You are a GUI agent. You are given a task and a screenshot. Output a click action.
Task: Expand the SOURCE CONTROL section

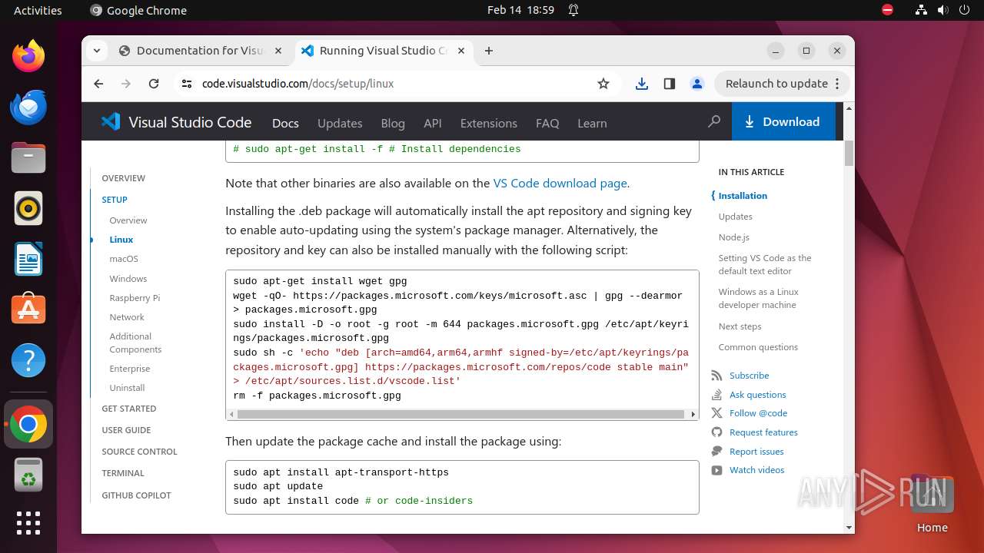point(139,452)
